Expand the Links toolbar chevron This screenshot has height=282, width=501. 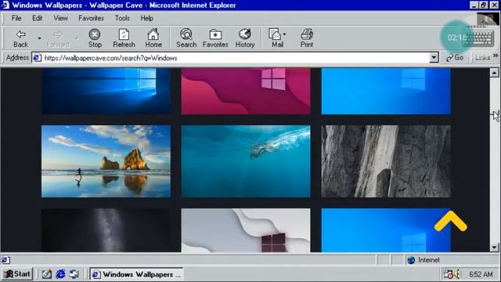pos(496,56)
